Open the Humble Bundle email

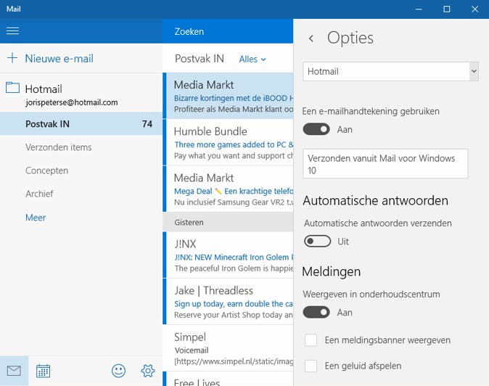click(228, 142)
